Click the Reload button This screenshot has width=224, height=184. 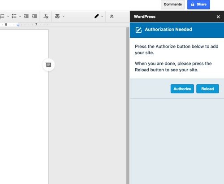(207, 89)
